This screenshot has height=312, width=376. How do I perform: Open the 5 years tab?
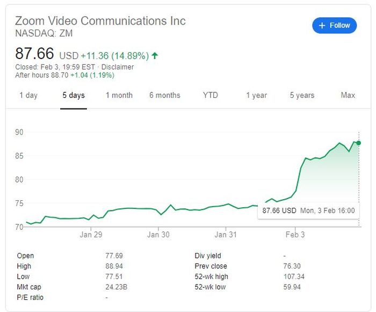302,95
